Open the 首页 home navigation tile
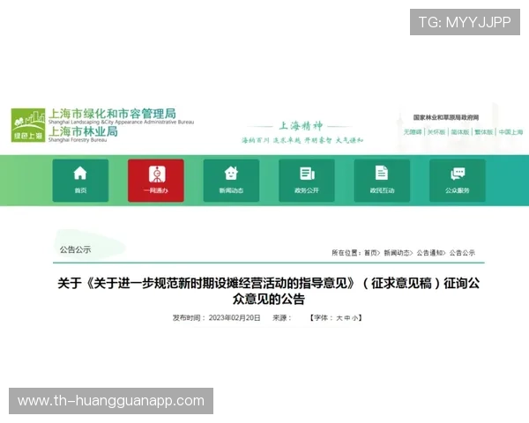This screenshot has height=423, width=529. pyautogui.click(x=80, y=181)
